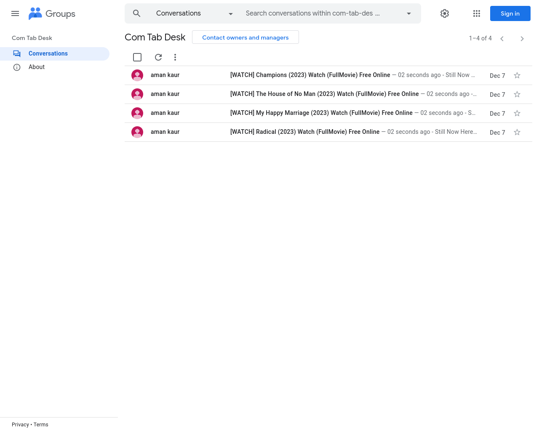
Task: Star the Radical (2023) conversation
Action: (517, 132)
